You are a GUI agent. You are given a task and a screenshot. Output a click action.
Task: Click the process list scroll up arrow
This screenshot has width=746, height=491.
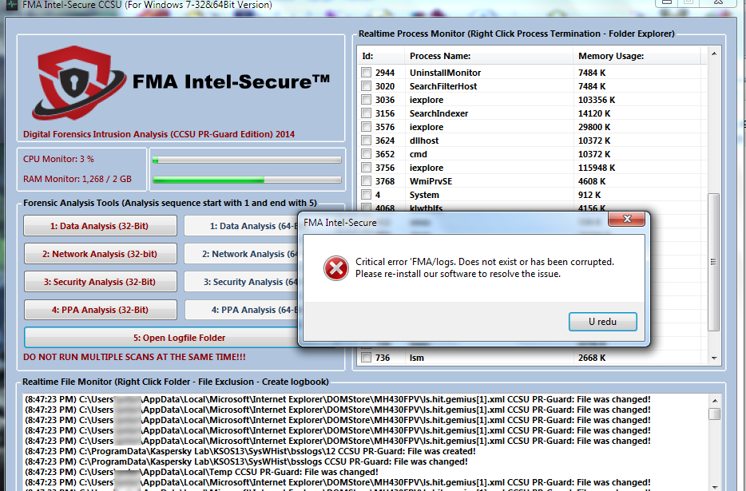(x=714, y=53)
